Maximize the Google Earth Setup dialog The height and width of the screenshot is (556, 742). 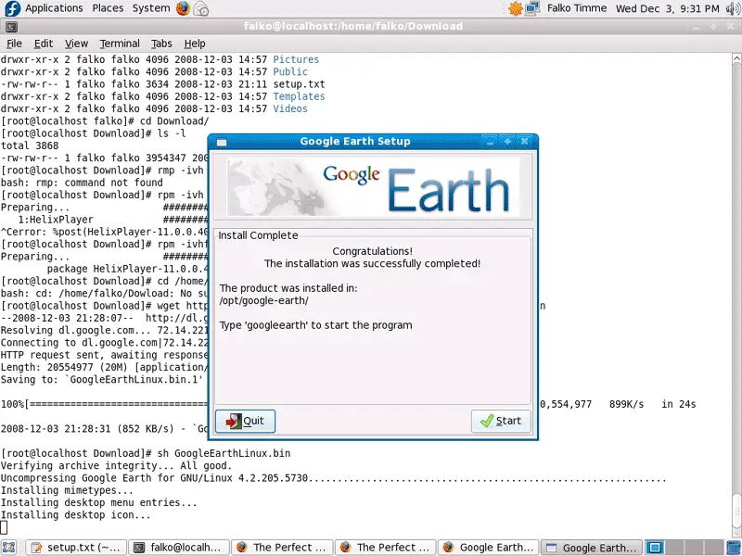(x=507, y=142)
